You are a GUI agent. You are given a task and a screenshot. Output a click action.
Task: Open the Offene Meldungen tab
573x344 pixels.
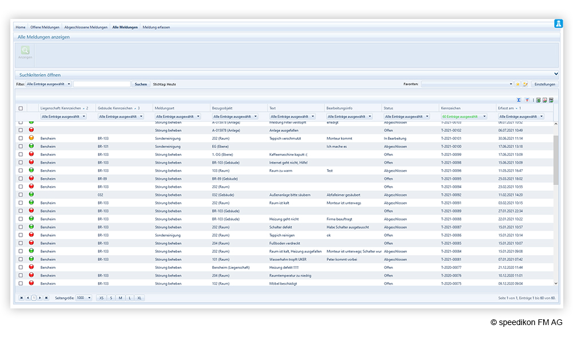point(45,27)
